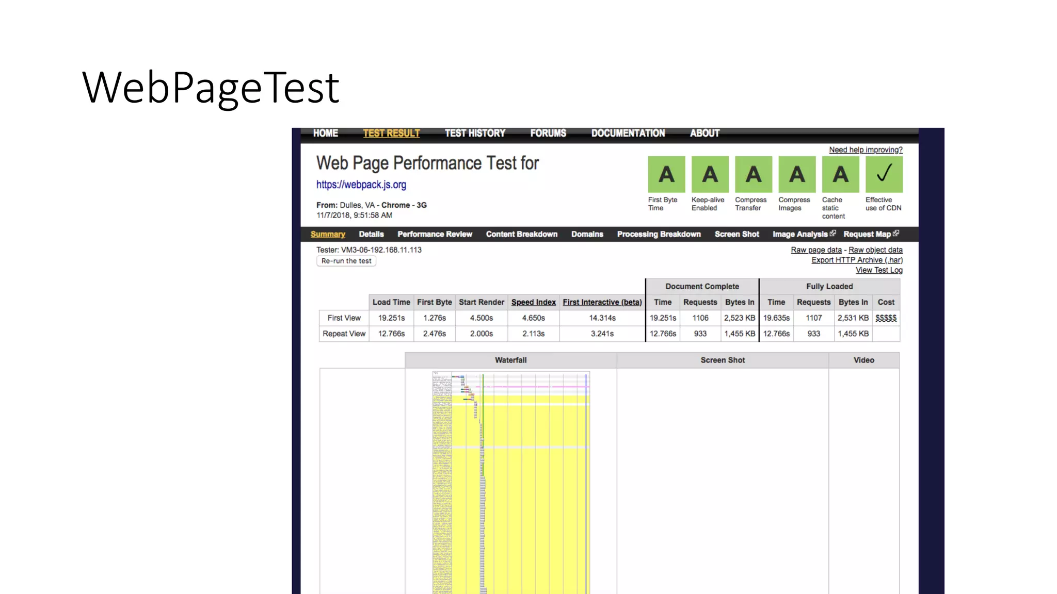Click the 19.251s First View load time
This screenshot has width=1057, height=594.
(391, 318)
